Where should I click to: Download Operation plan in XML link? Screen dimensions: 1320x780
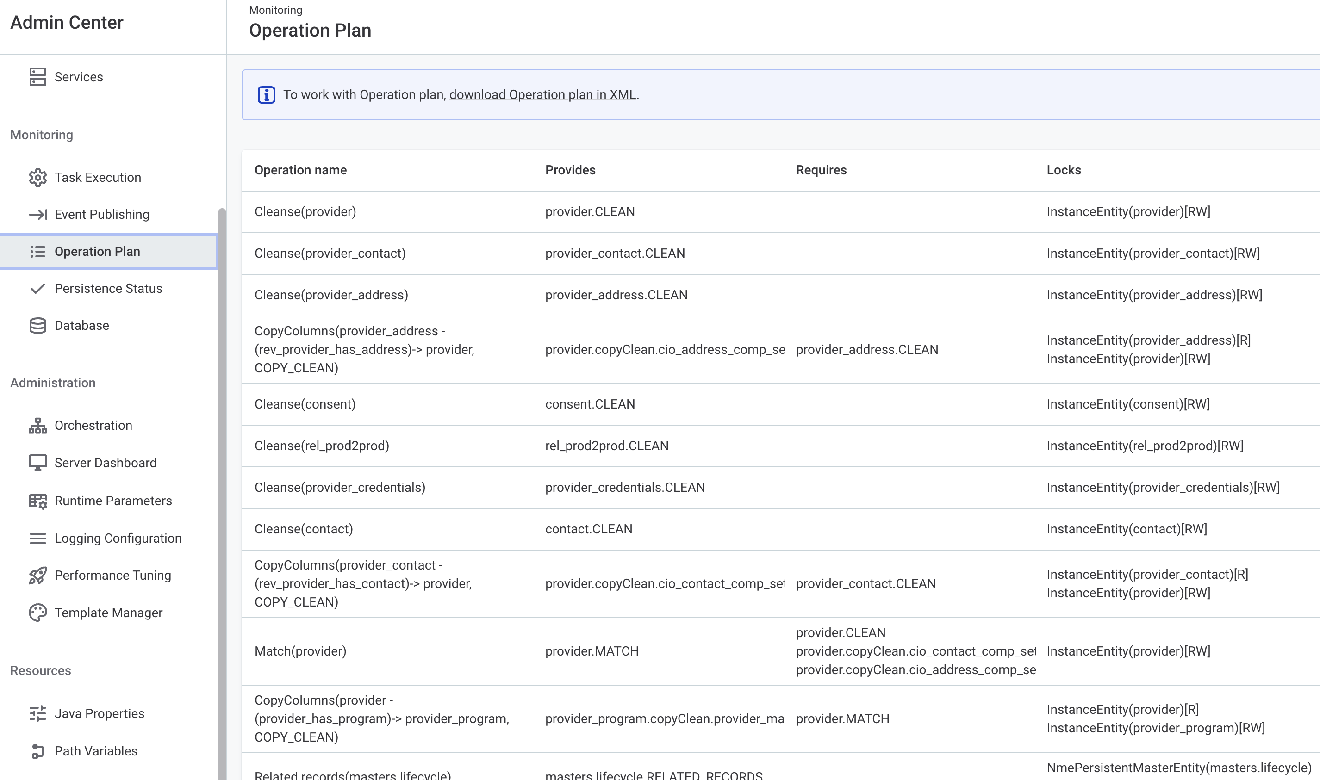pos(542,95)
